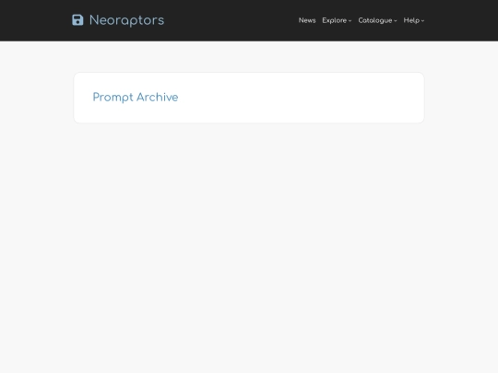Open the Catalogue menu
This screenshot has height=373, width=498.
(x=377, y=20)
